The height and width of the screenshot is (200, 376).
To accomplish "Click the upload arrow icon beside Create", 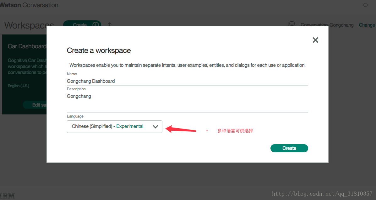I will [x=110, y=24].
